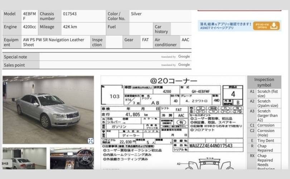This screenshot has width=290, height=179.
Task: Select the C2 Corrosion (Hole) row
Action: tap(264, 133)
